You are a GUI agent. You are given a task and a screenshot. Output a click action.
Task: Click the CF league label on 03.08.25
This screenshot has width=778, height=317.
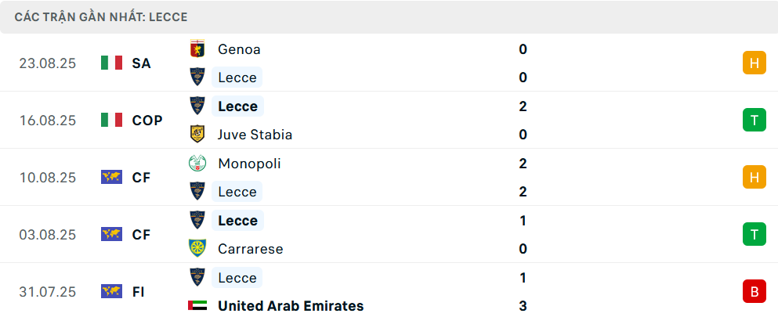pyautogui.click(x=141, y=235)
